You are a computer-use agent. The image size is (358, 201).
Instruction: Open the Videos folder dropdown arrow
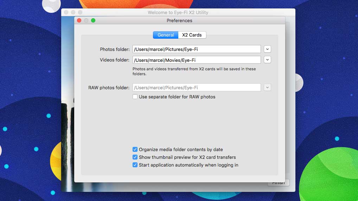click(267, 60)
